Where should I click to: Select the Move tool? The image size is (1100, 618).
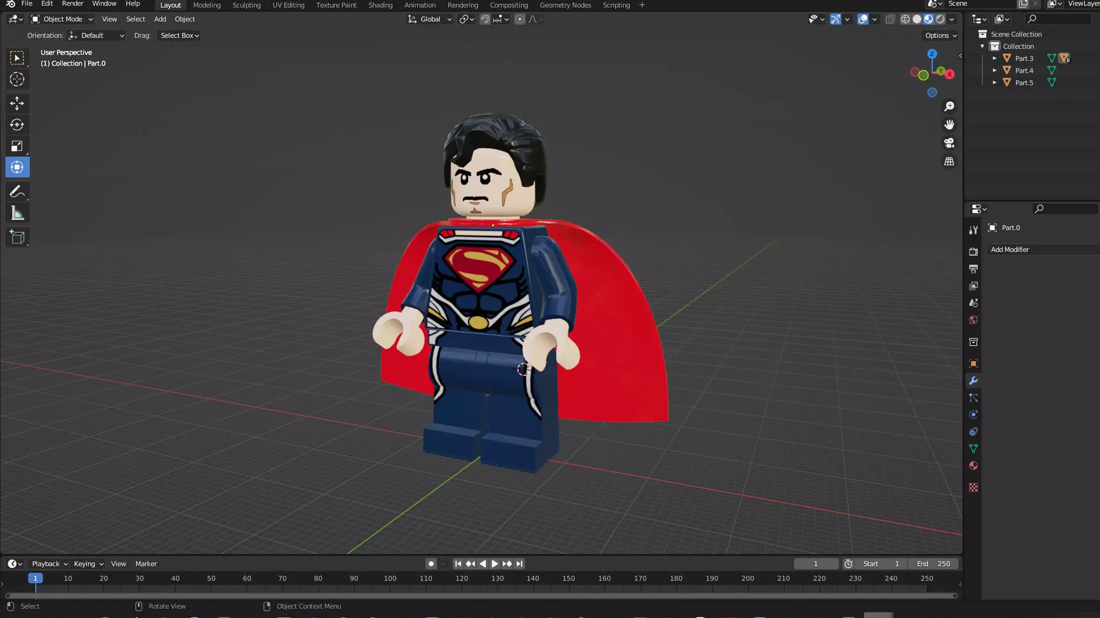click(x=17, y=104)
